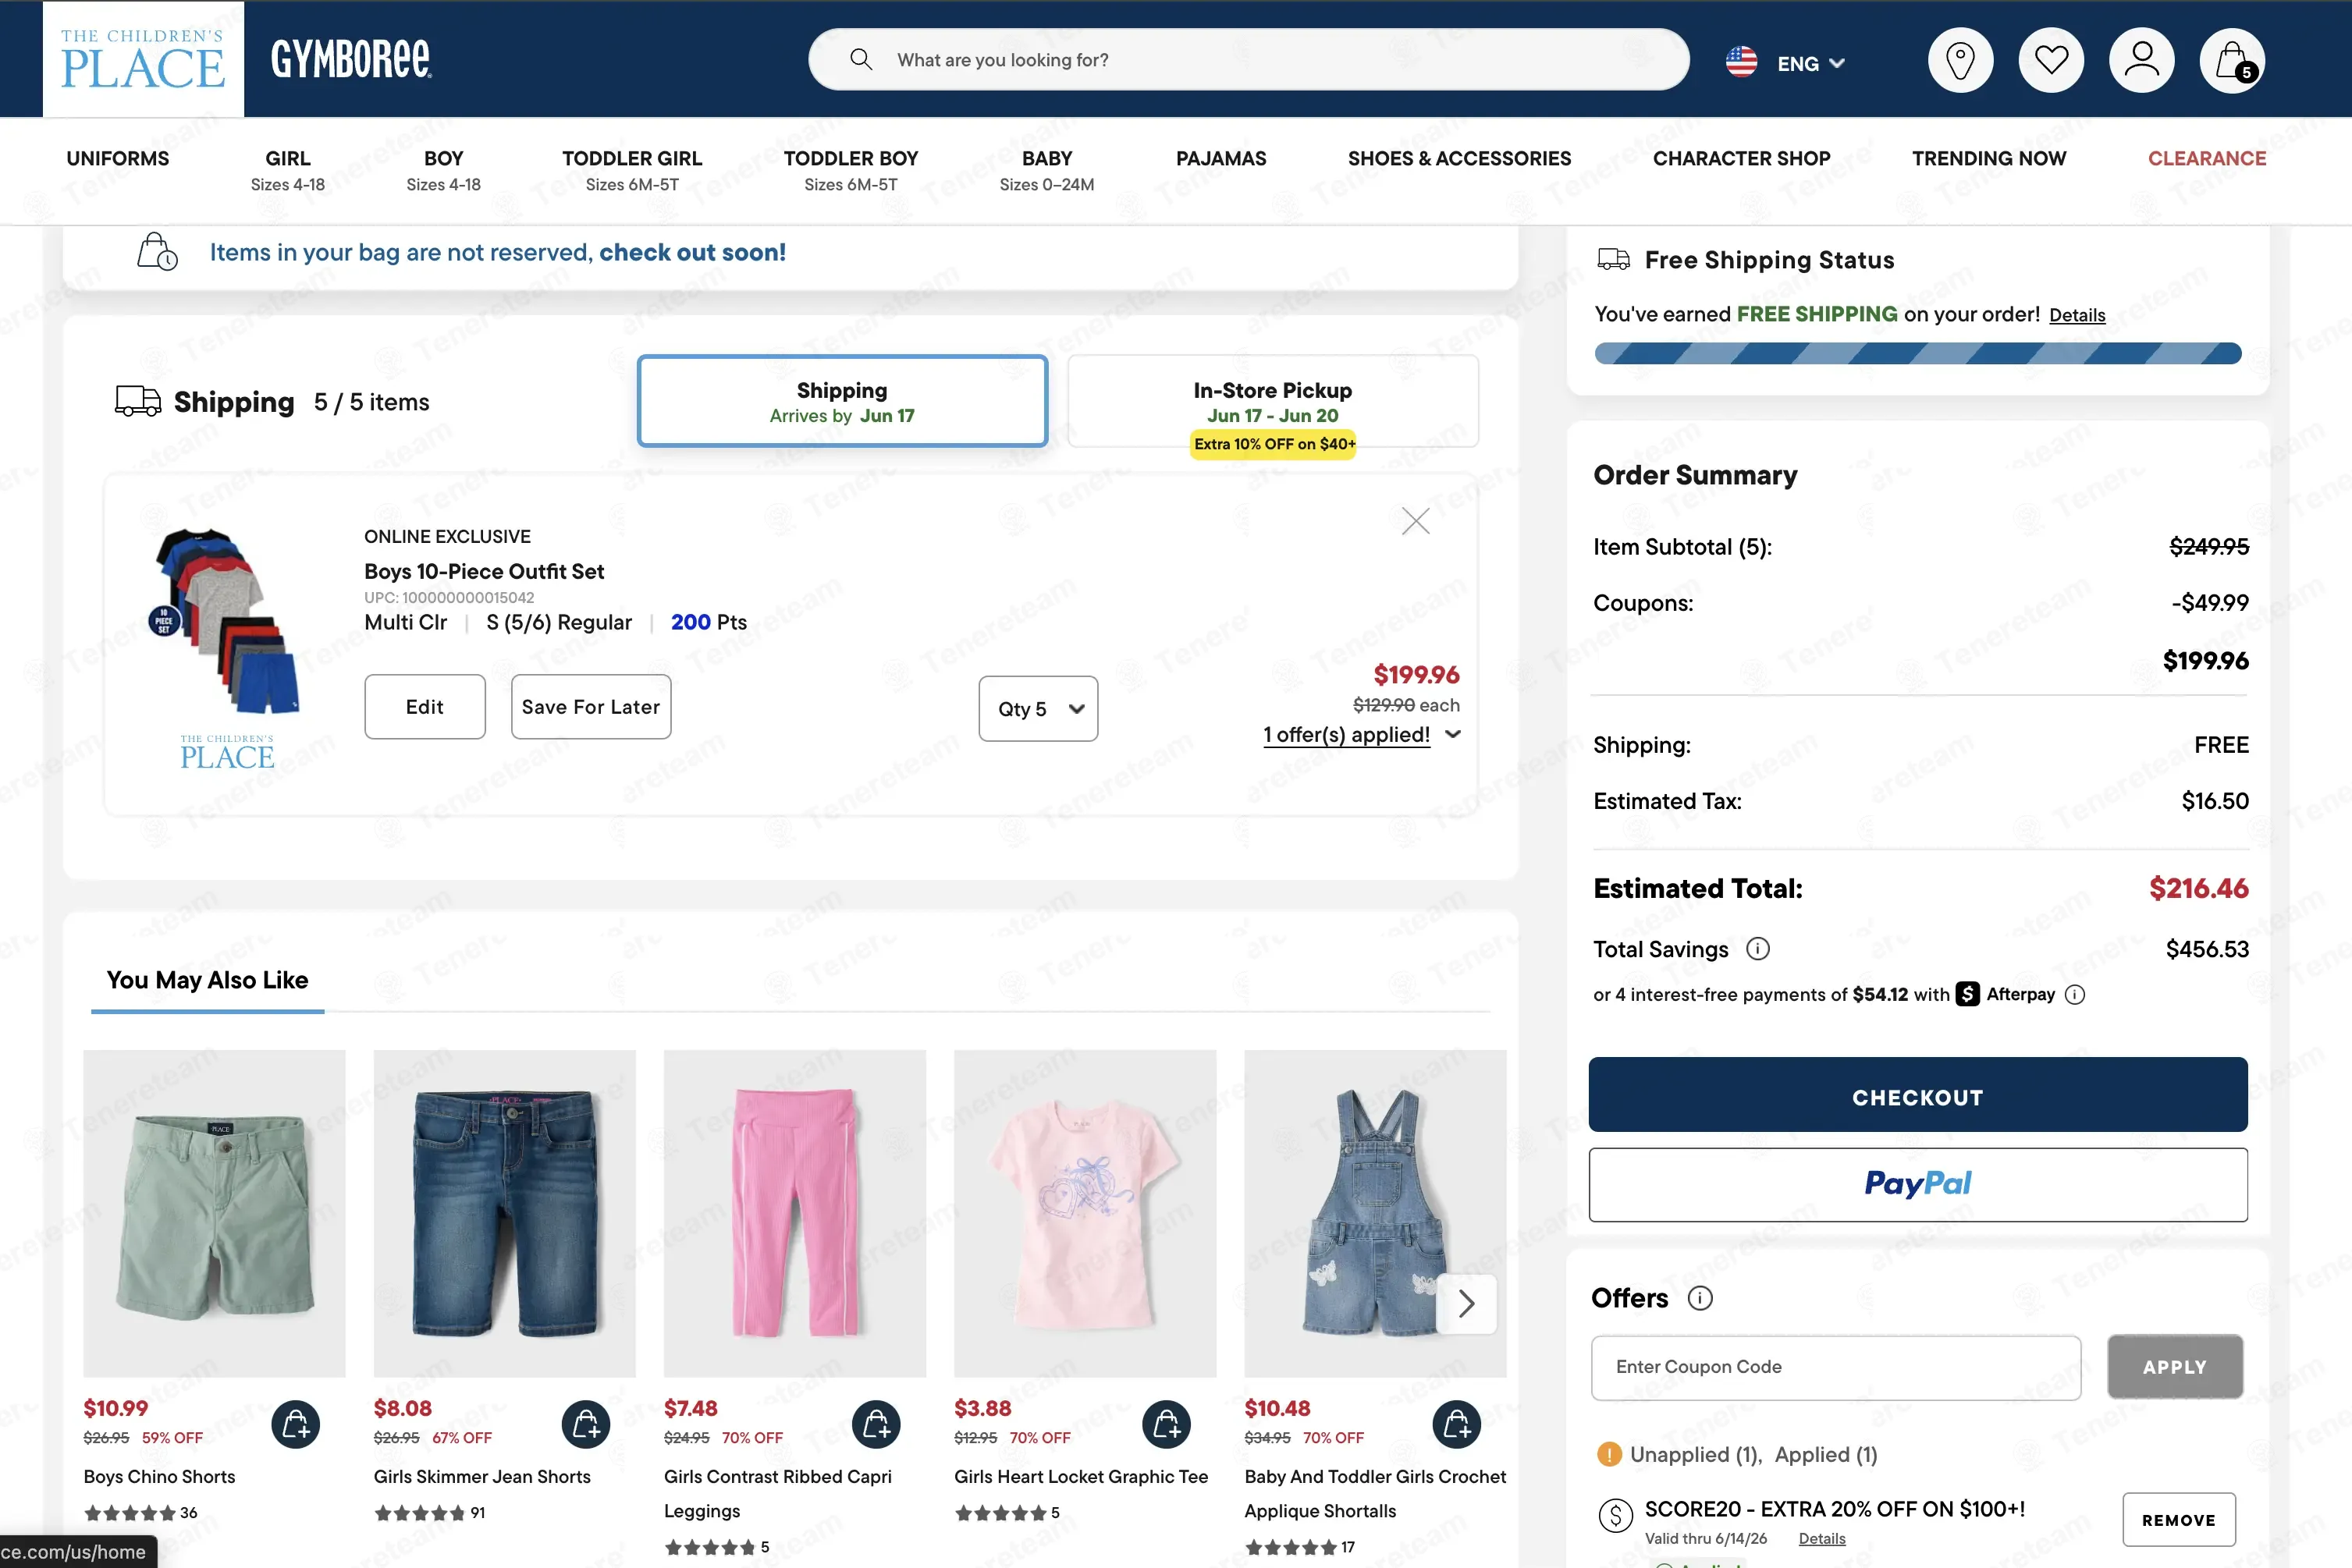This screenshot has height=1568, width=2352.
Task: Open the Qty 5 quantity dropdown
Action: pos(1037,709)
